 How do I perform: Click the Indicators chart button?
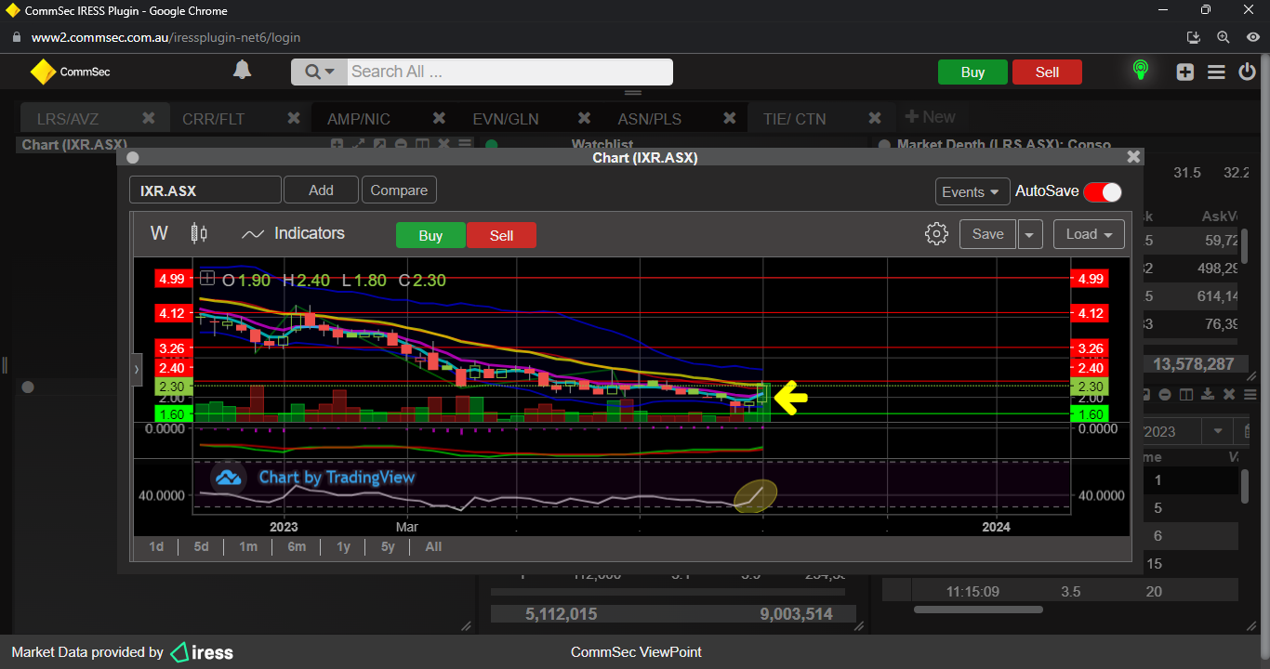tap(293, 234)
